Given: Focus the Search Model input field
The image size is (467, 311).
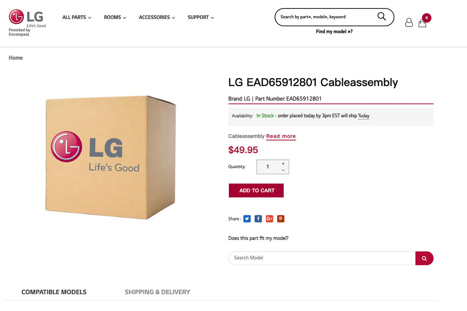Looking at the screenshot, I should (322, 258).
